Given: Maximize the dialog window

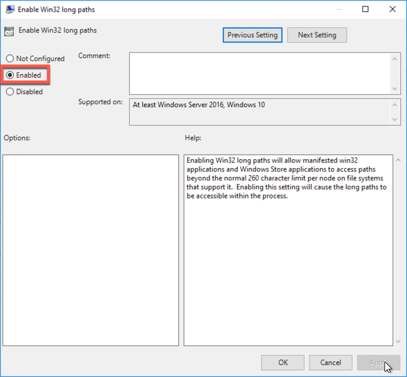Looking at the screenshot, I should pyautogui.click(x=366, y=9).
